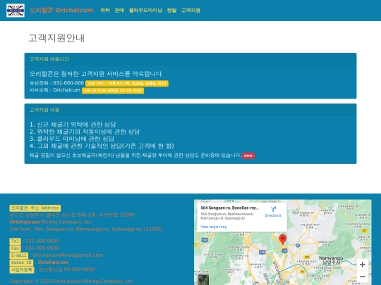Screen dimensions: 381x285
Task: Open the View larger map link
Action: [213, 227]
